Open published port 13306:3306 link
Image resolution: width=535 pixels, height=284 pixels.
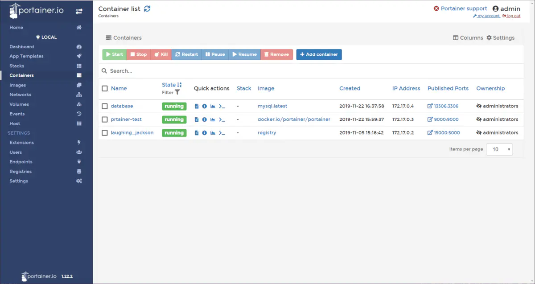pyautogui.click(x=443, y=106)
